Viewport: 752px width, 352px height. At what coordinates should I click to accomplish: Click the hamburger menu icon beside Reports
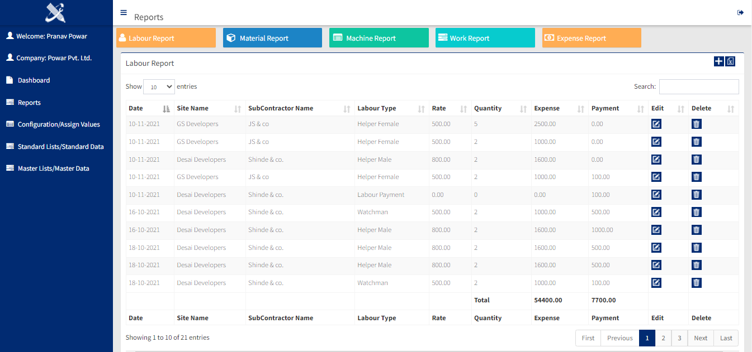pos(124,13)
